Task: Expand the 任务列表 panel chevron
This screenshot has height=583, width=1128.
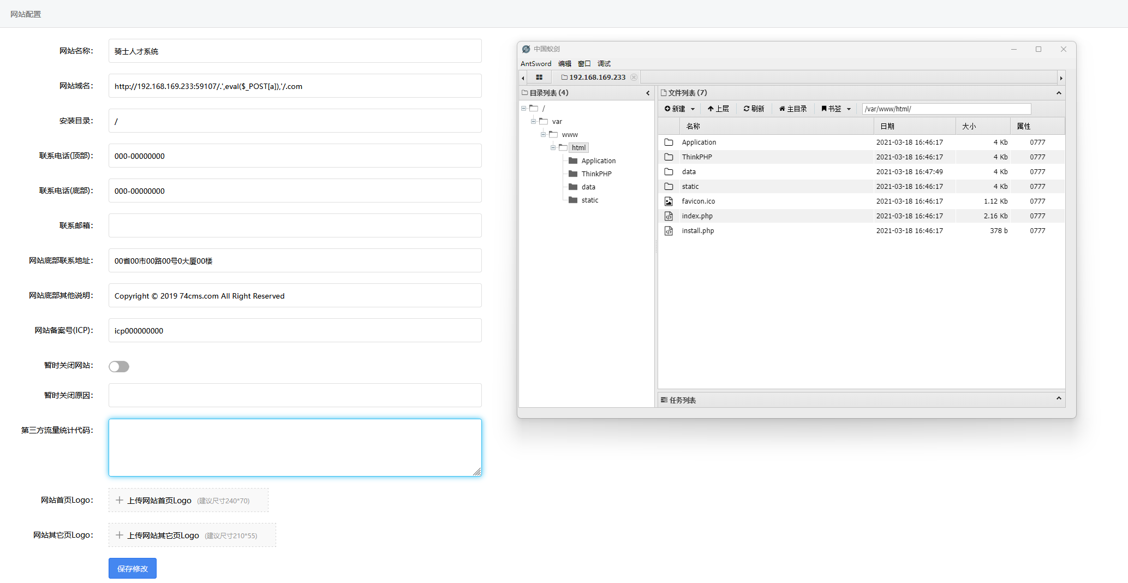Action: [1059, 398]
